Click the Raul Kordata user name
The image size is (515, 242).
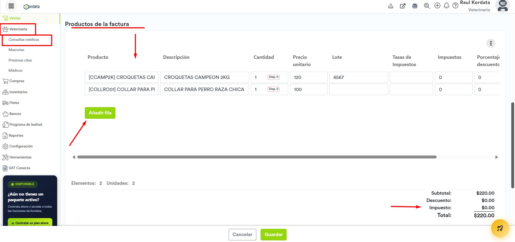coord(475,3)
